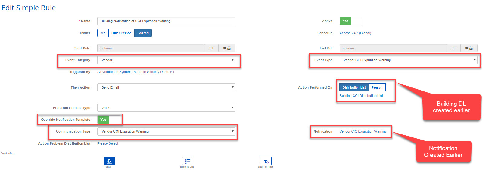Open the Building COI Distribution List link
The width and height of the screenshot is (490, 178).
(x=361, y=96)
